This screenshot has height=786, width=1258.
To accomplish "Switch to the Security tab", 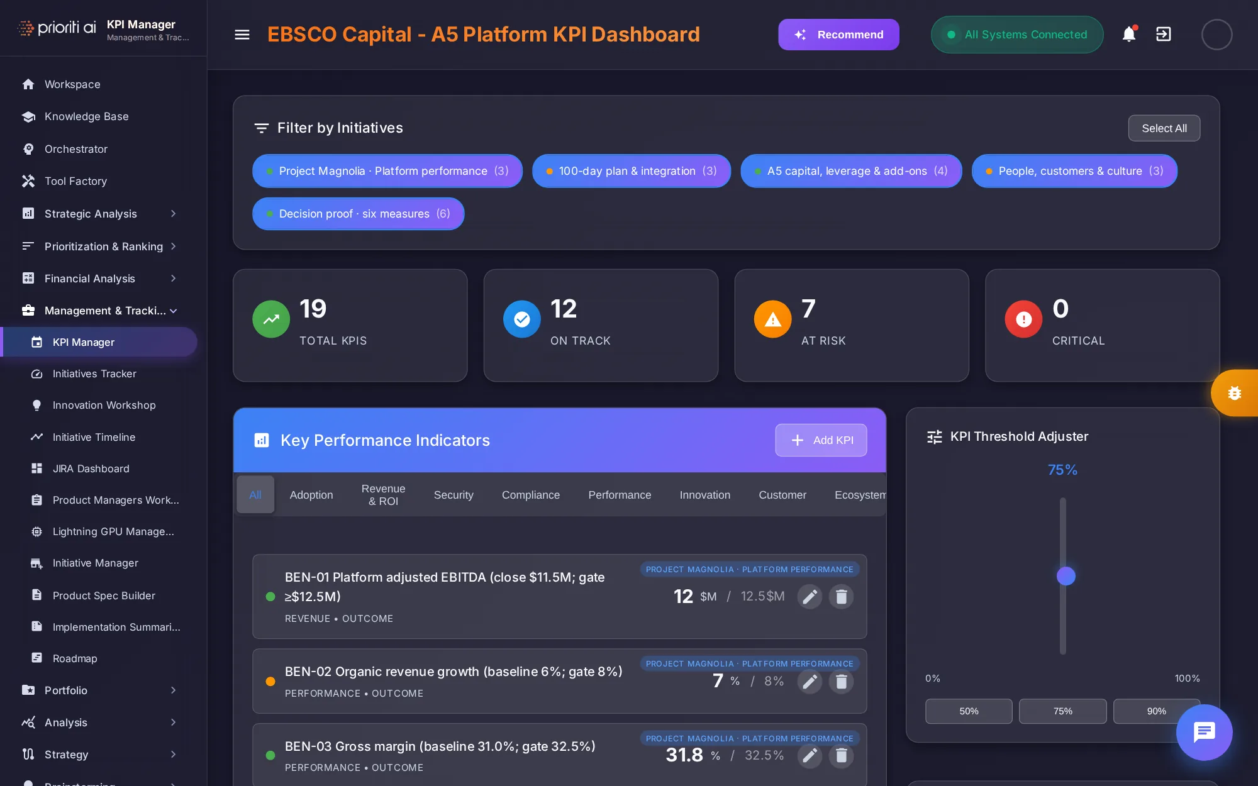I will 454,495.
